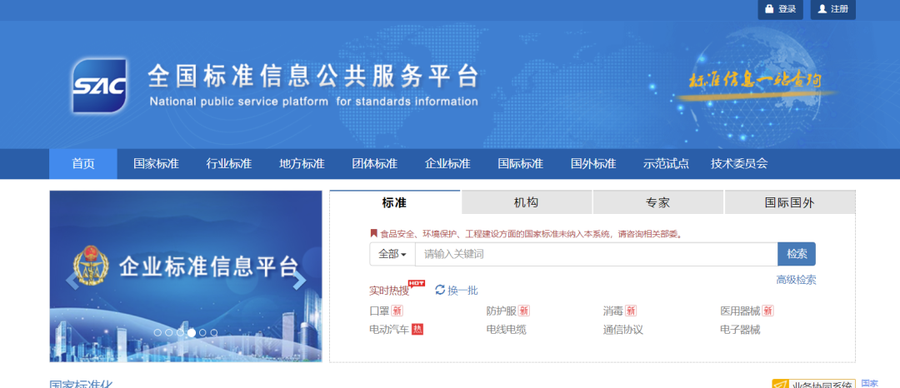Open the 首页 navigation item
Image resolution: width=900 pixels, height=388 pixels.
coord(83,164)
